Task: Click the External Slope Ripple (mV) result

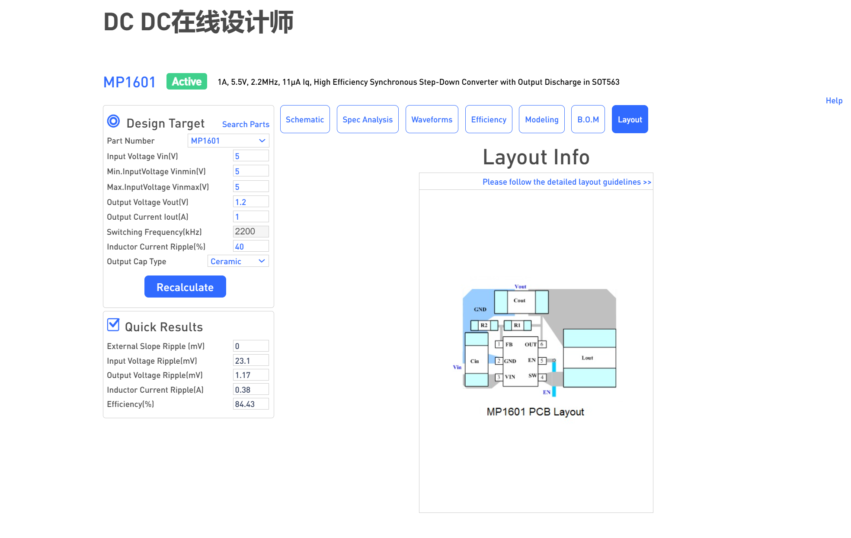Action: pyautogui.click(x=251, y=346)
